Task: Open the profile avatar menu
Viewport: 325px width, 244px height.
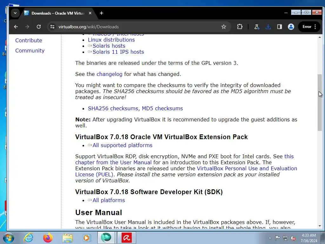Action: pos(291,27)
